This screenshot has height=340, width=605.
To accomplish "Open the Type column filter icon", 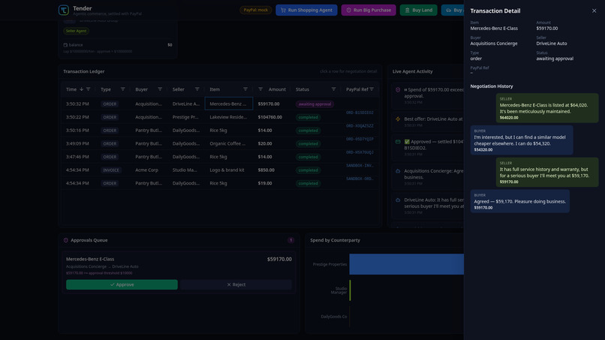I will click(x=122, y=89).
